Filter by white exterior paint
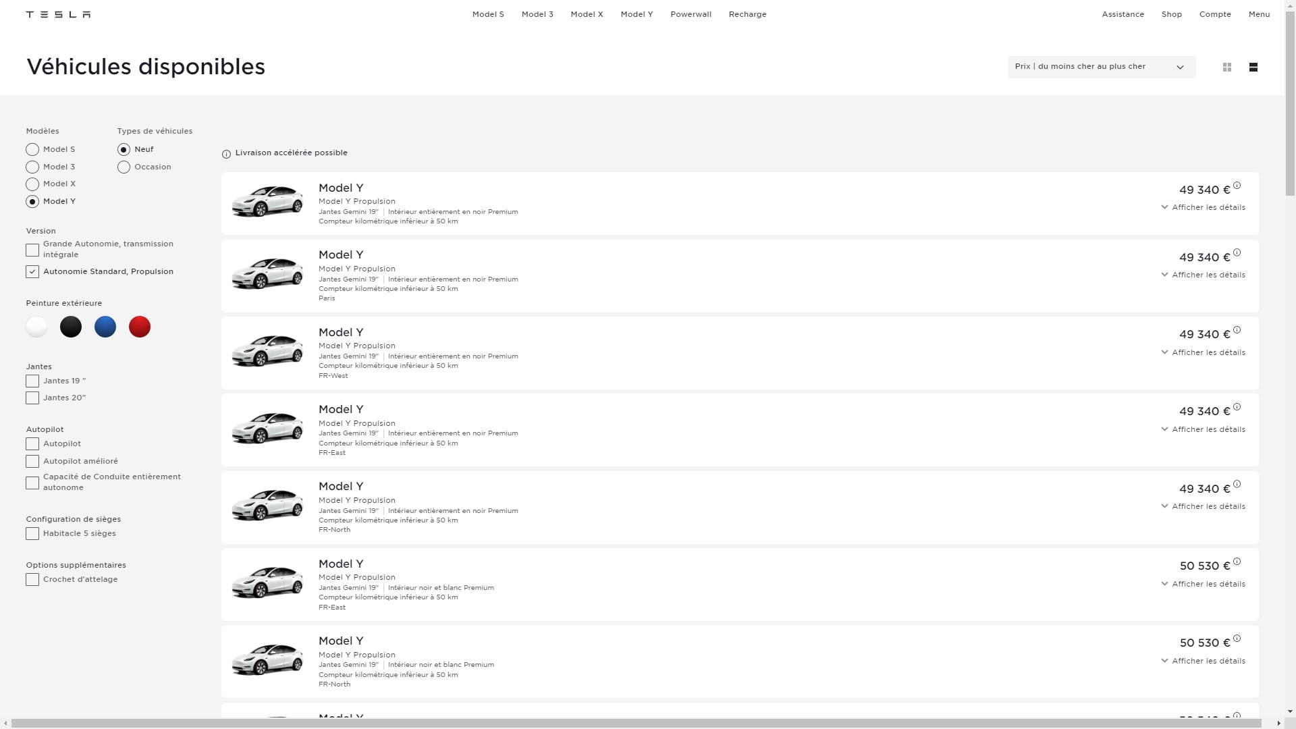The image size is (1296, 729). pos(36,327)
